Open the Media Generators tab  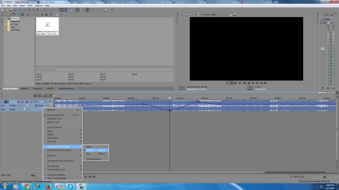[x=66, y=88]
